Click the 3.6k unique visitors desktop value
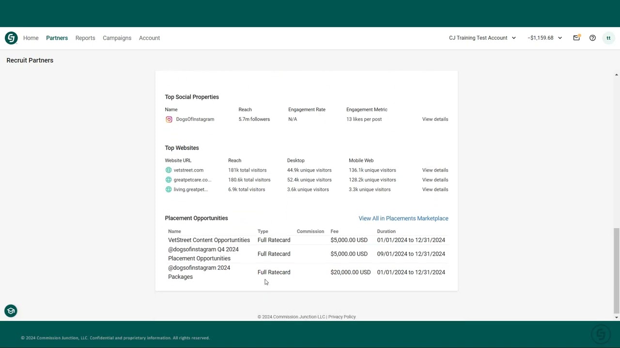The width and height of the screenshot is (620, 348). [x=308, y=189]
